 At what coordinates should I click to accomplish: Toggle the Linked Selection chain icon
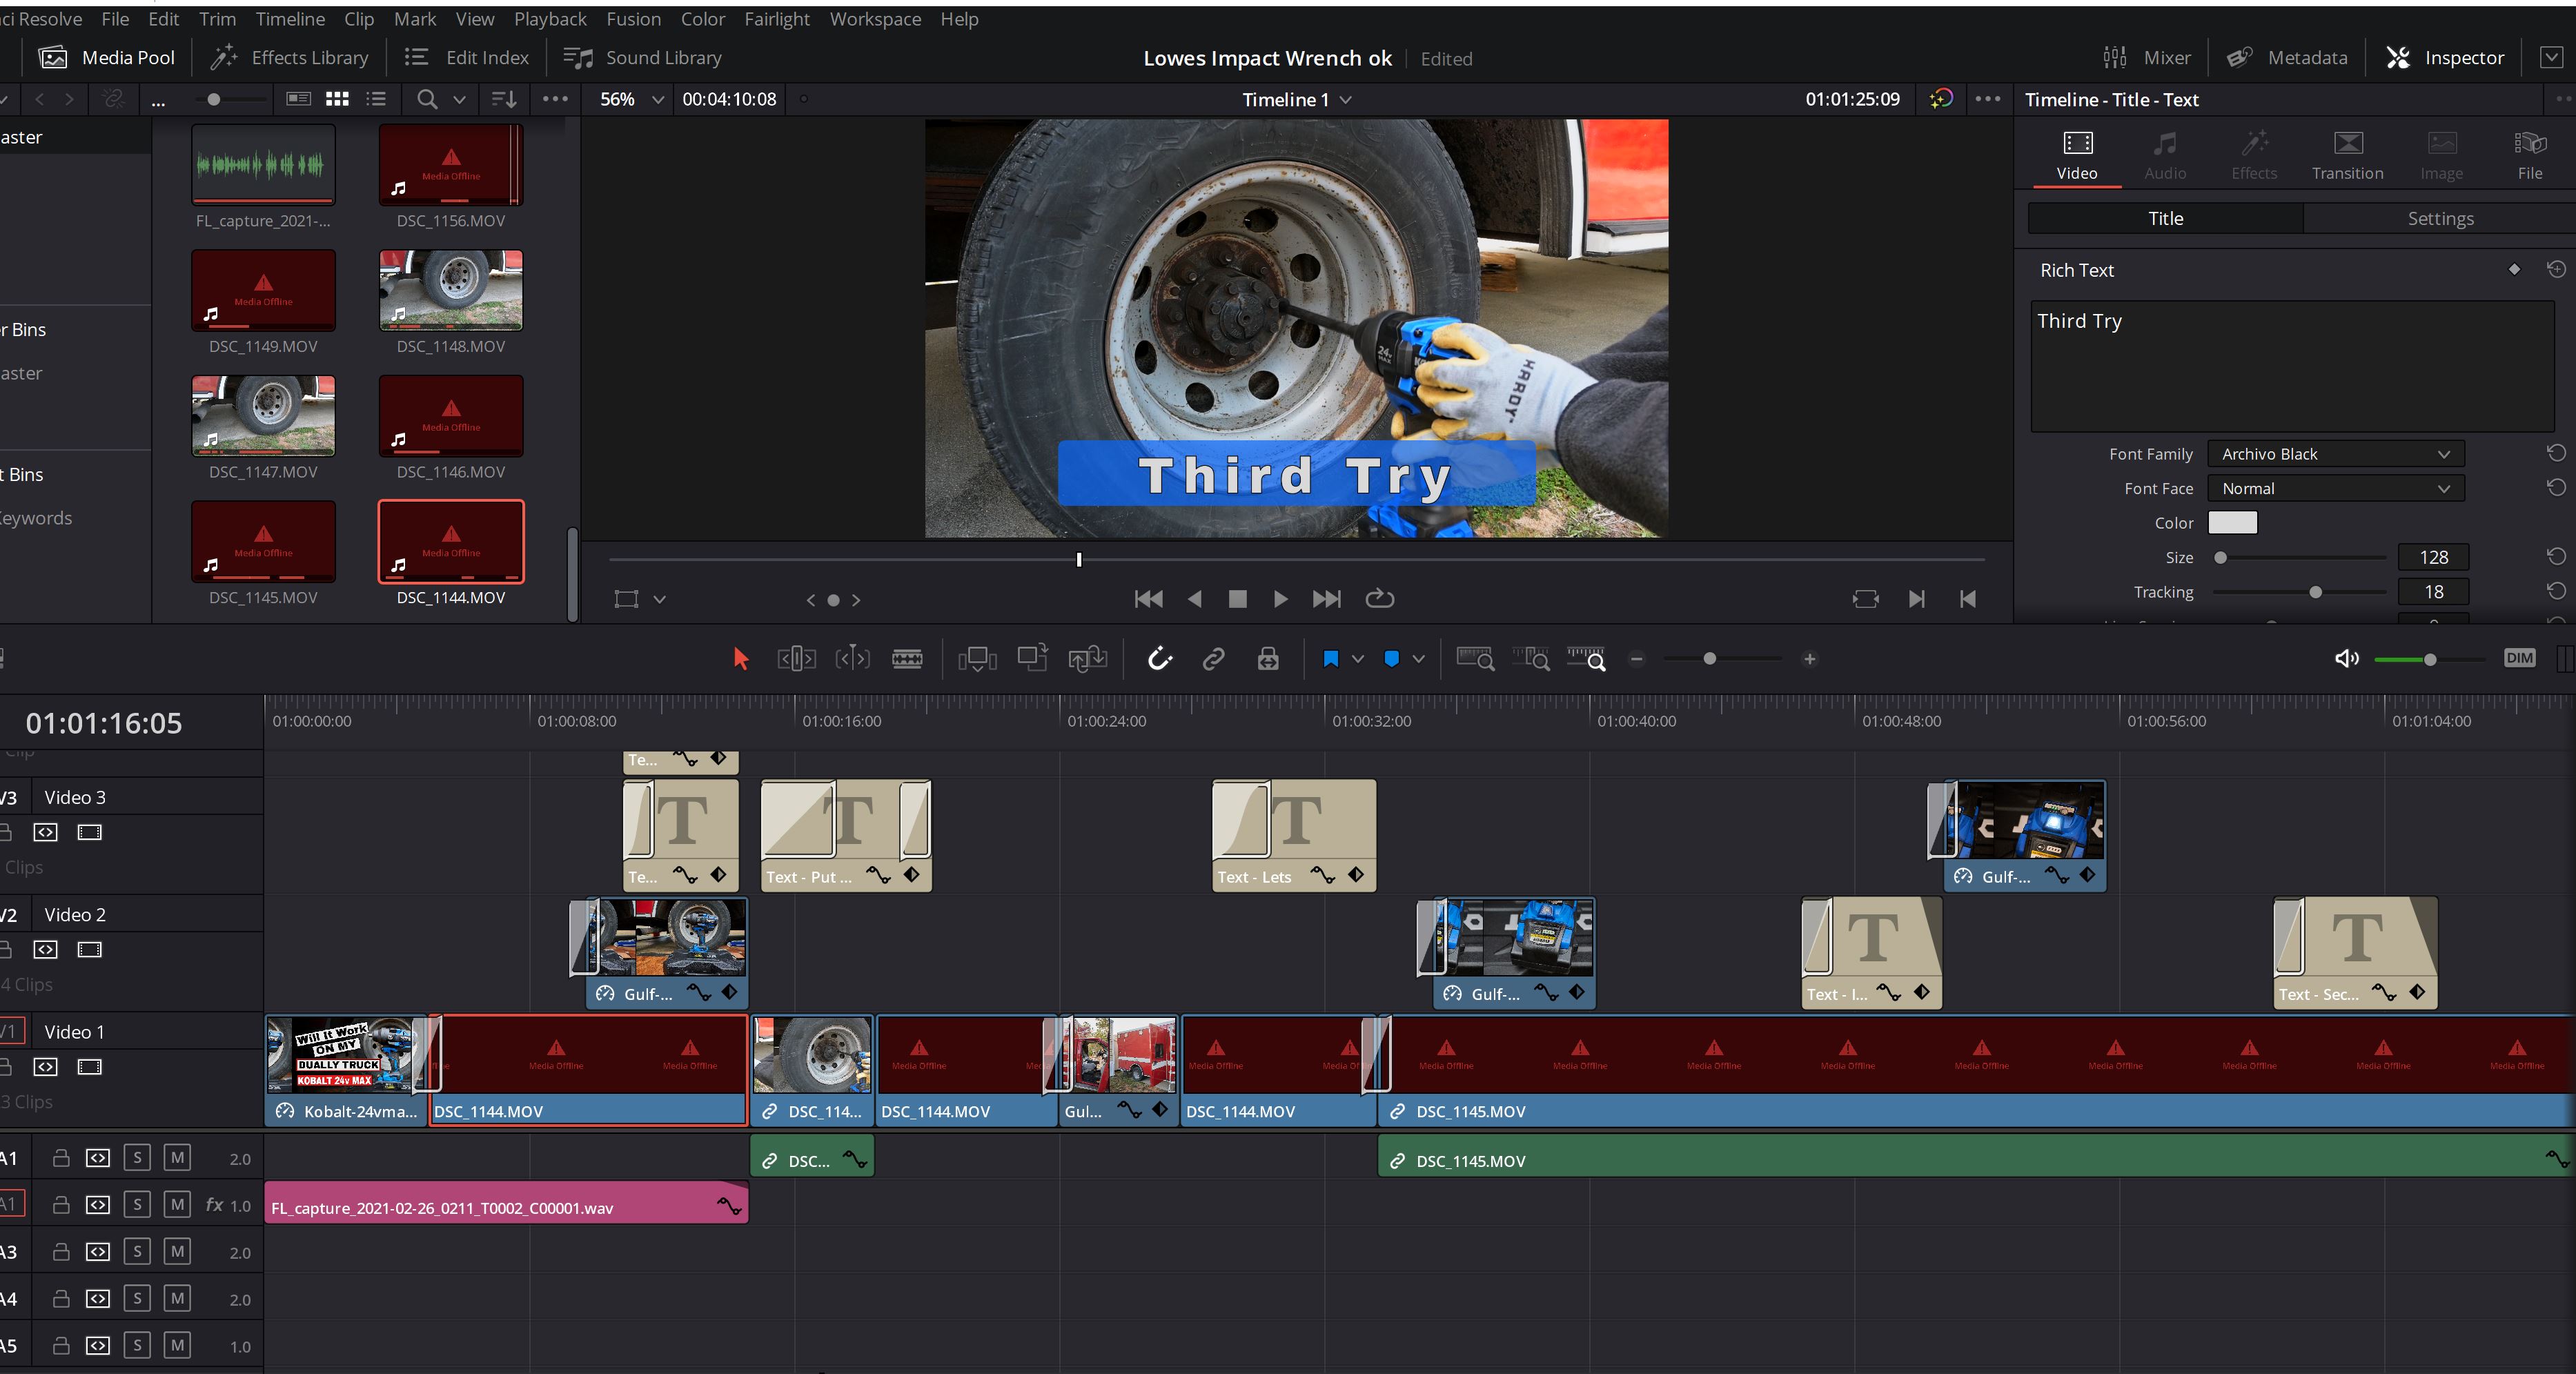point(1213,659)
